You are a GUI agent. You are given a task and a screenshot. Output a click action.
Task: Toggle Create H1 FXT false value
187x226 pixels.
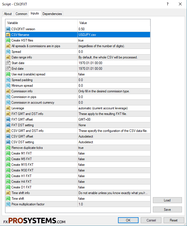tap(114, 176)
